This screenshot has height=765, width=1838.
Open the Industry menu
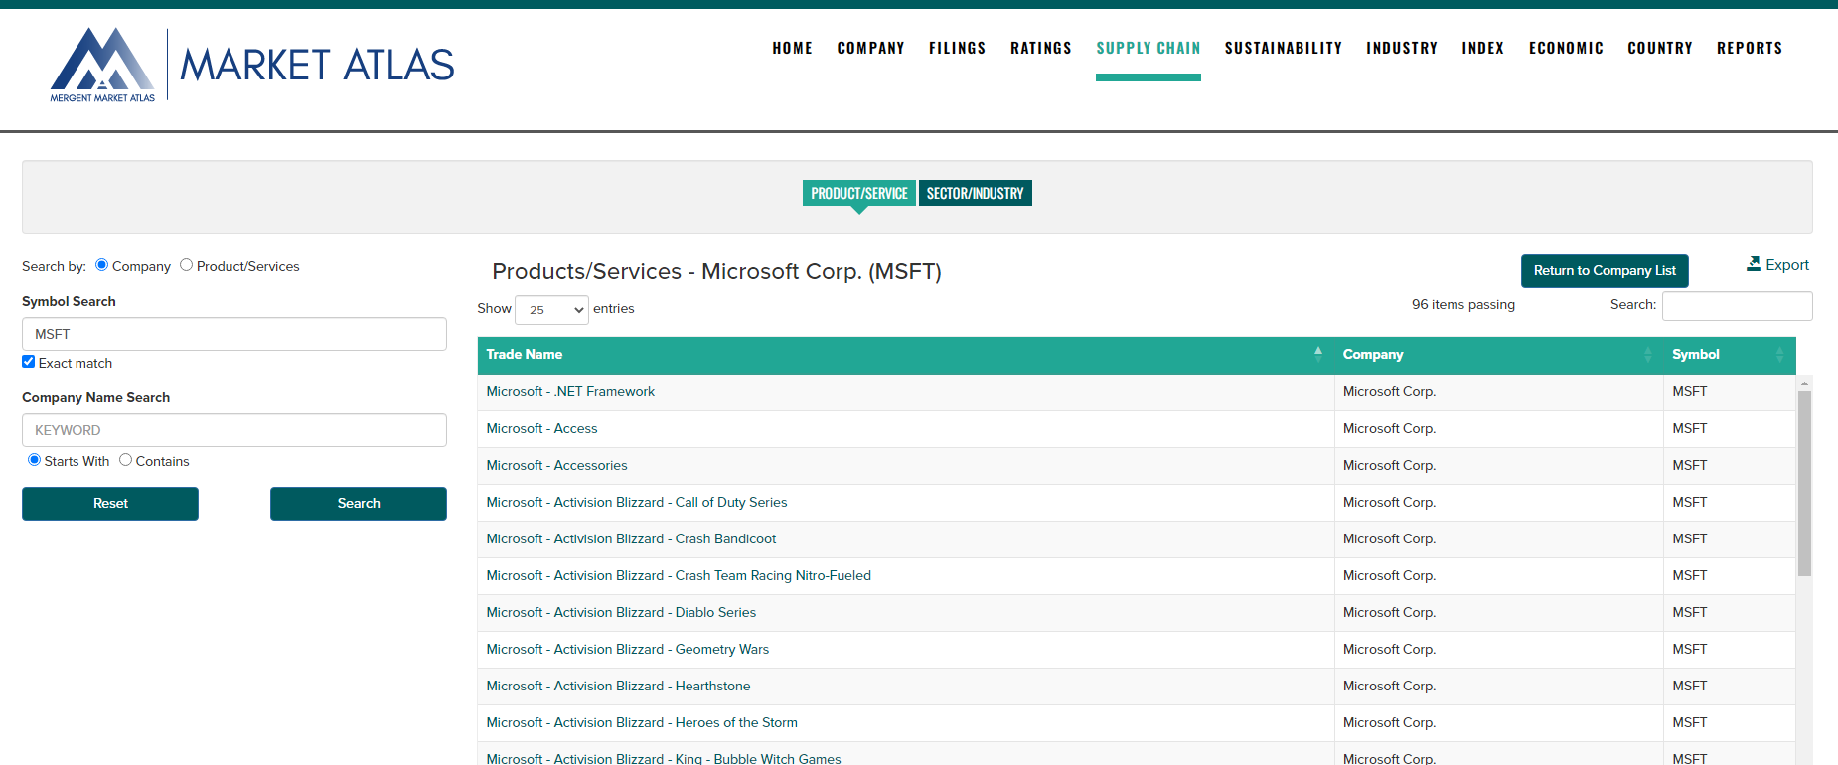click(1402, 48)
